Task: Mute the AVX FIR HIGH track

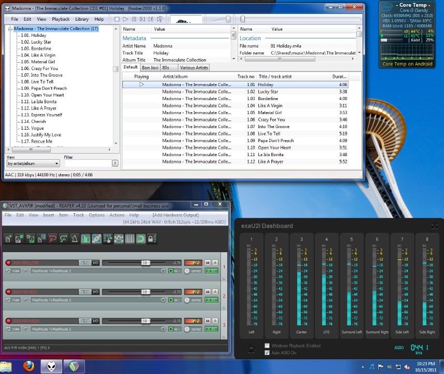Action: [x=208, y=321]
